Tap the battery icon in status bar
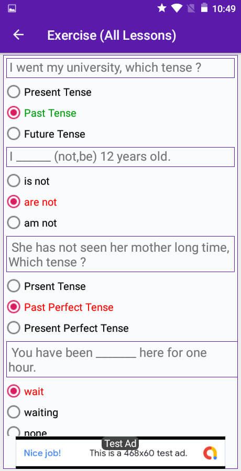The width and height of the screenshot is (241, 471). pyautogui.click(x=204, y=8)
